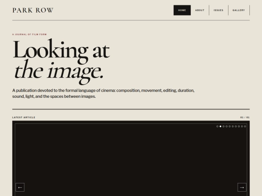Go to the previous slide with left arrow
Image resolution: width=262 pixels, height=196 pixels.
[20, 187]
